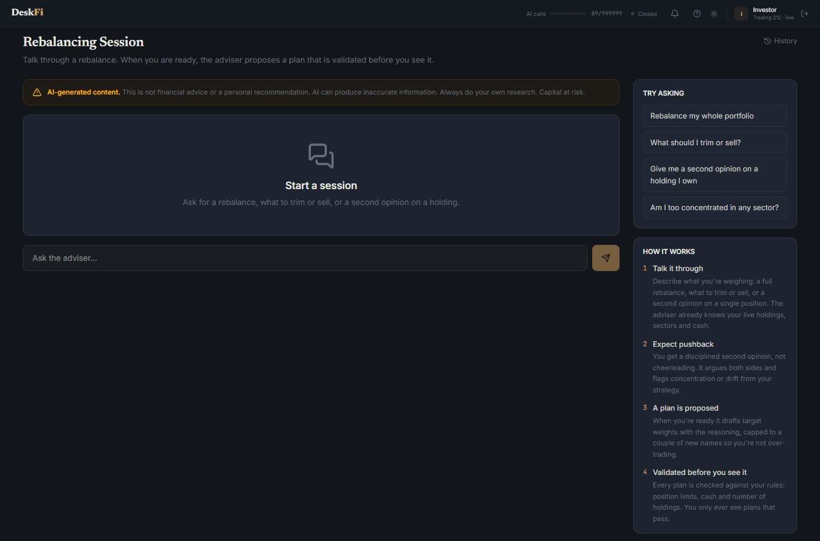The width and height of the screenshot is (820, 541).
Task: Click the AI calls 89/999999 counter
Action: click(606, 14)
